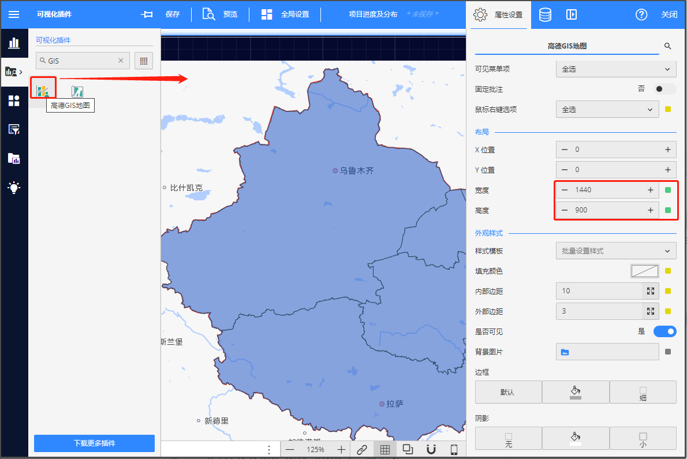Open the 样式模板 dropdown
The height and width of the screenshot is (459, 687).
[x=615, y=251]
